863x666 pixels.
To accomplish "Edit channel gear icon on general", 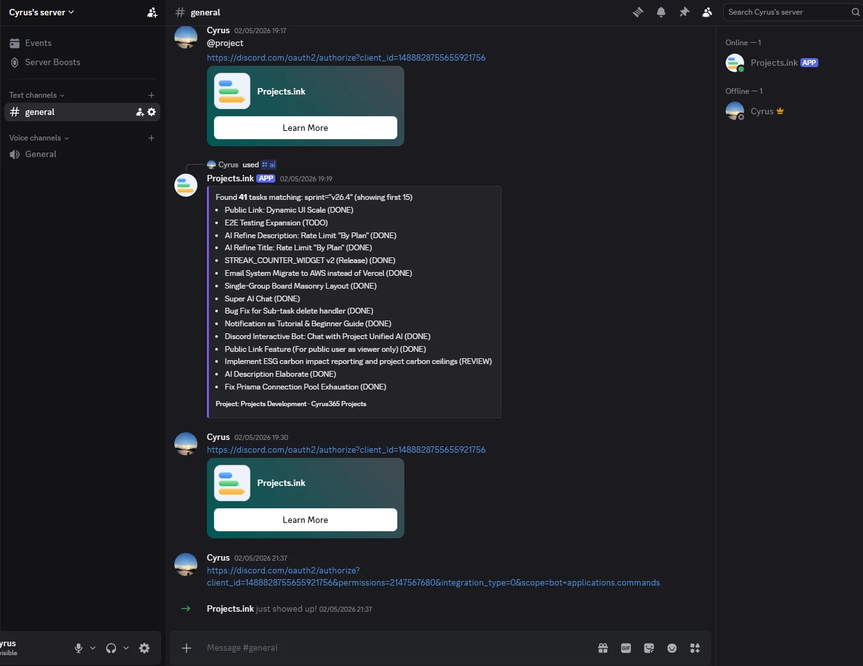I will pos(151,112).
